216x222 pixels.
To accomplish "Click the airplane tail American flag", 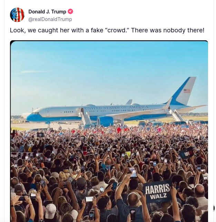I will [187, 91].
